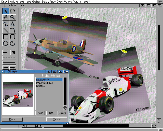
Task: Select the rectangle tool
Action: [x=6, y=37]
